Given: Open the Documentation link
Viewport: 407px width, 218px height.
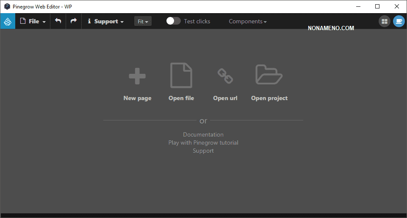Looking at the screenshot, I should click(x=203, y=134).
